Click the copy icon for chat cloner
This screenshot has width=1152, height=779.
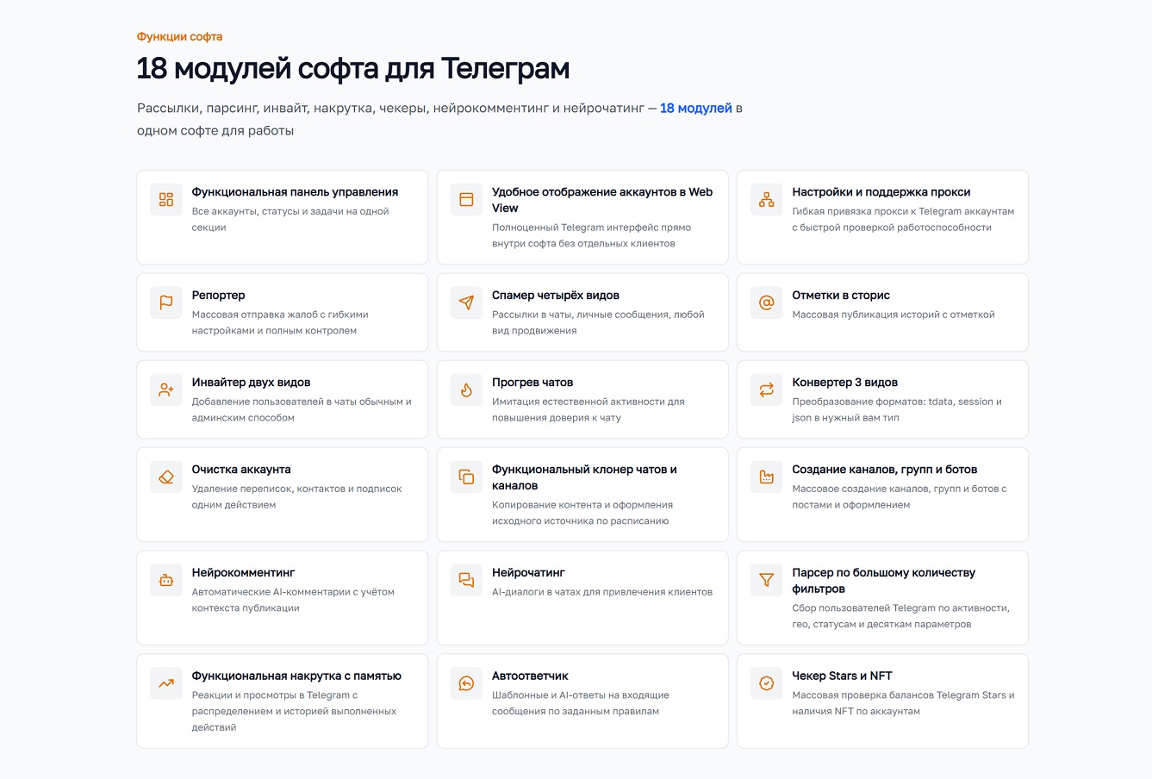pyautogui.click(x=466, y=477)
